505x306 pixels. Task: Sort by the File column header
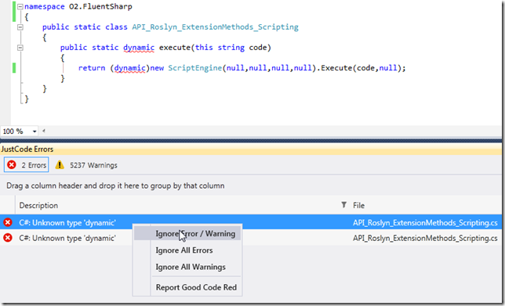pos(358,205)
